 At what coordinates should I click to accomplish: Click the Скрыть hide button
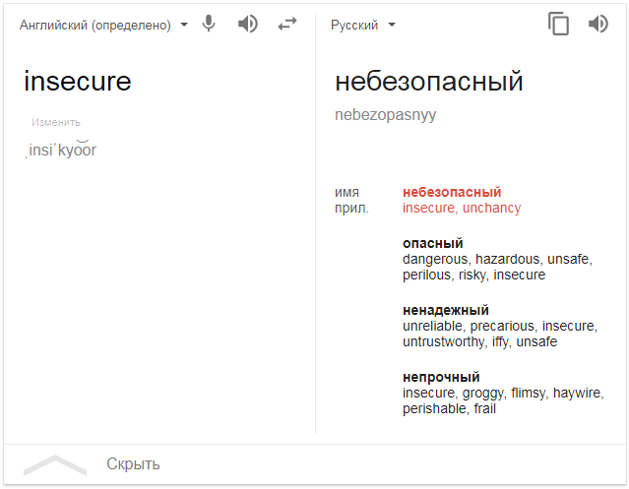pos(133,464)
